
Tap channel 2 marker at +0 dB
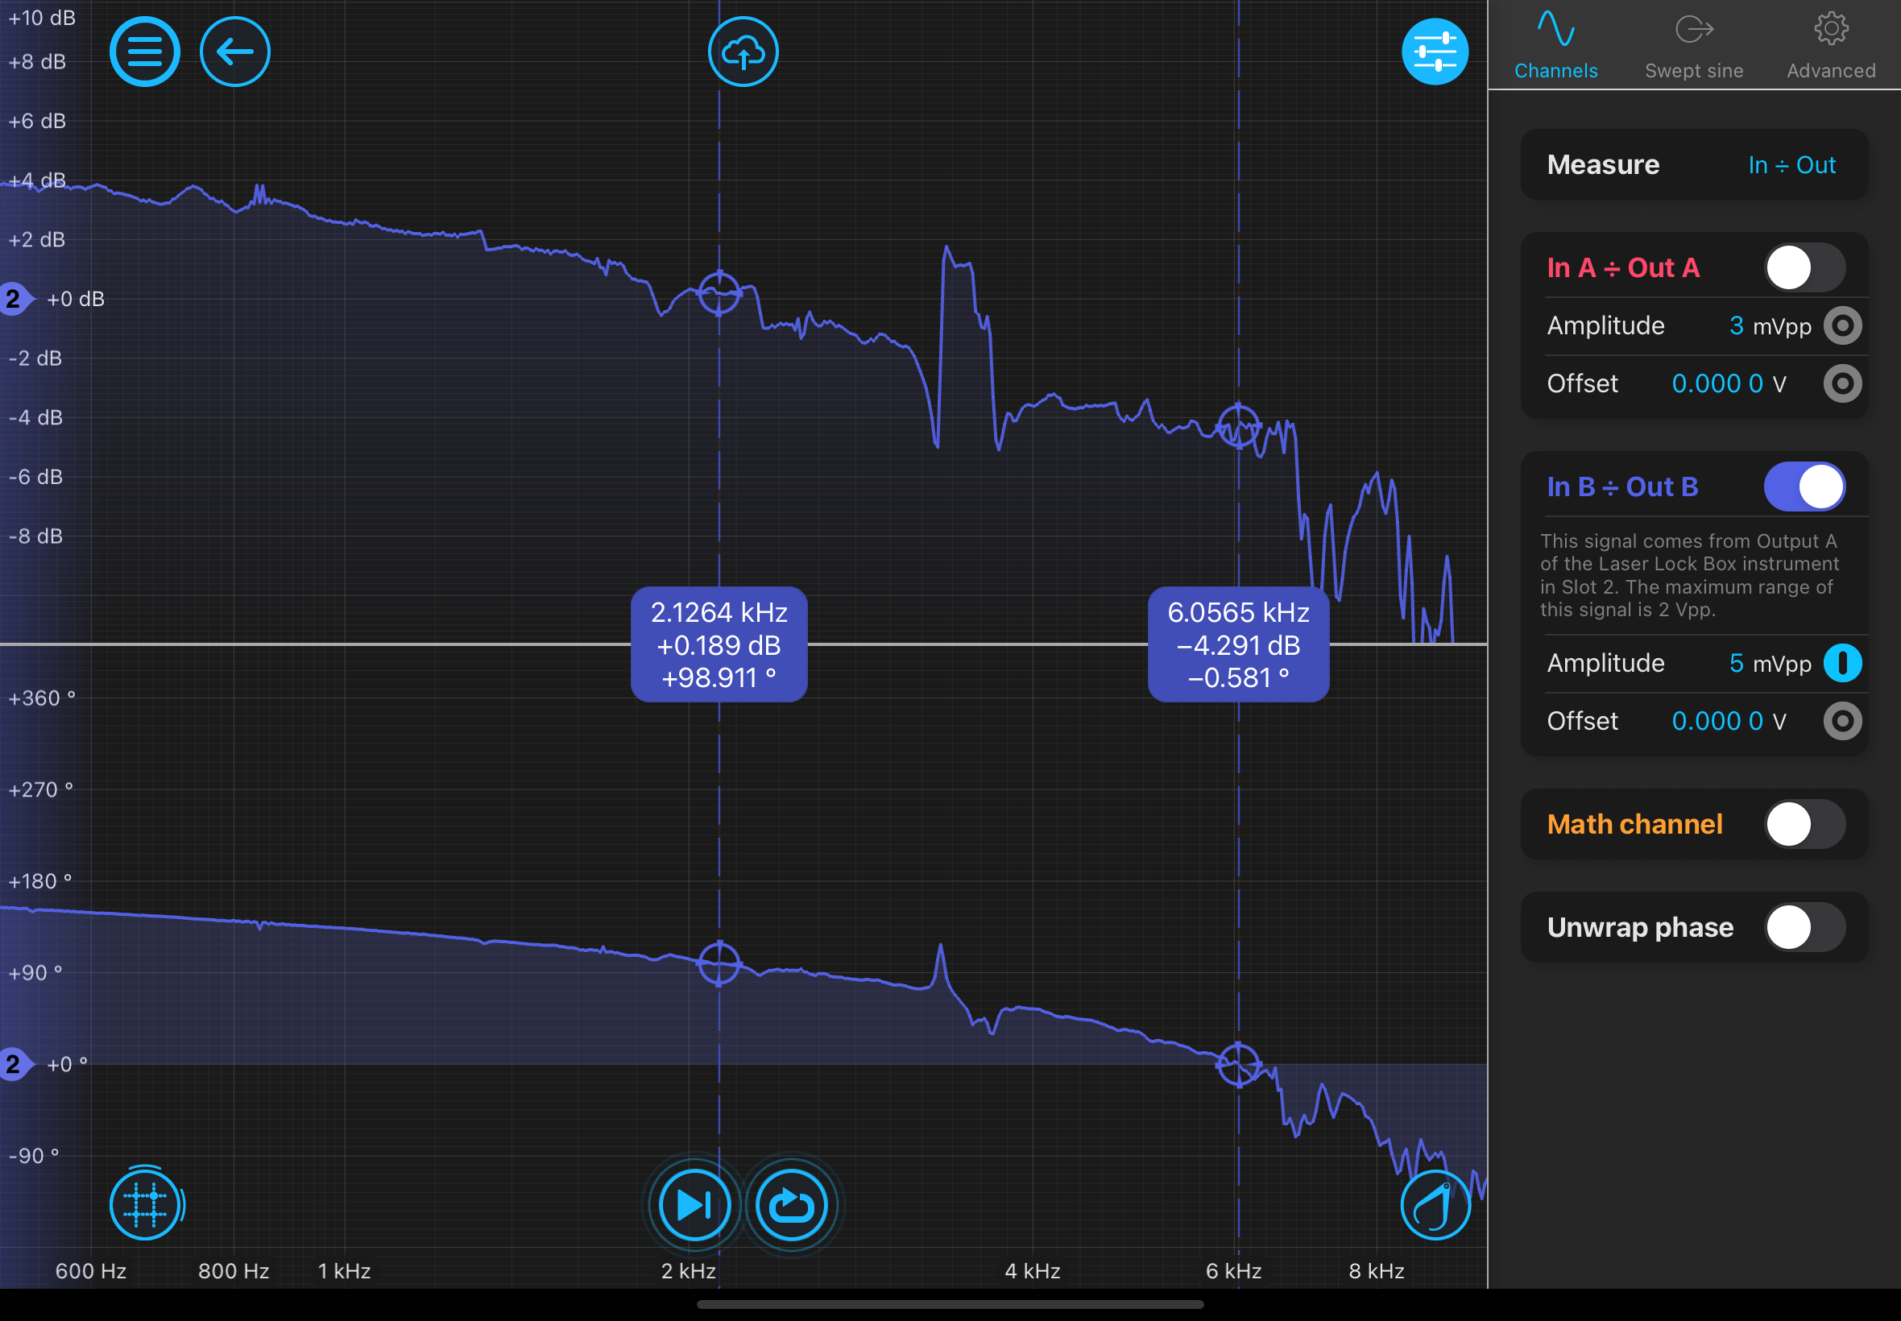pos(16,299)
